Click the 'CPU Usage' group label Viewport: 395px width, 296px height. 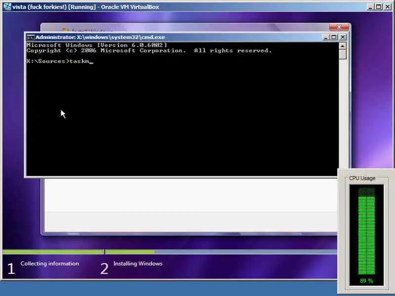[362, 178]
